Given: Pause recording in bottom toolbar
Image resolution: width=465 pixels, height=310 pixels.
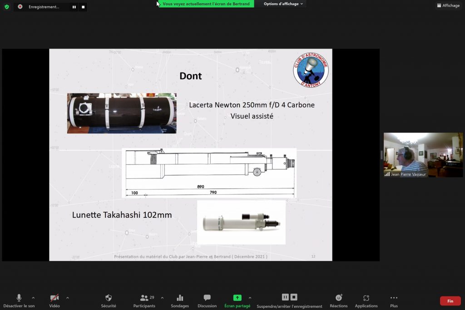Looking at the screenshot, I should [285, 297].
